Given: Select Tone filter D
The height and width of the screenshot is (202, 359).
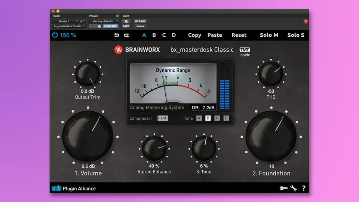Looking at the screenshot, I should (226, 118).
